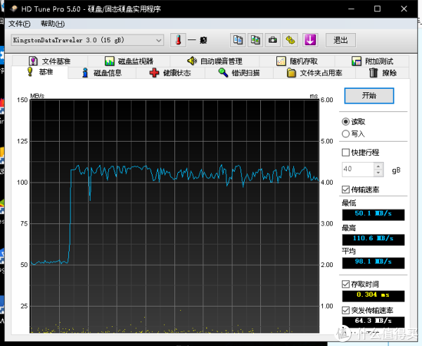Toggle the 传输速率 checkbox
422x346 pixels.
(x=345, y=190)
